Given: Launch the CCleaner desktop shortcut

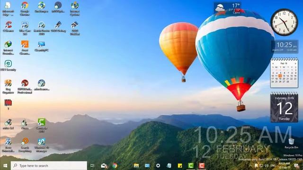Looking at the screenshot, I should (8, 26).
